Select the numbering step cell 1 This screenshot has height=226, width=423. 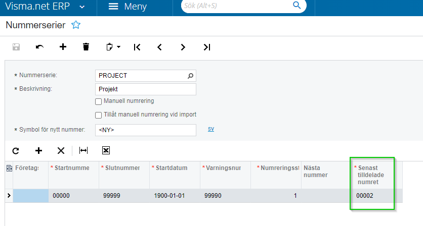276,196
